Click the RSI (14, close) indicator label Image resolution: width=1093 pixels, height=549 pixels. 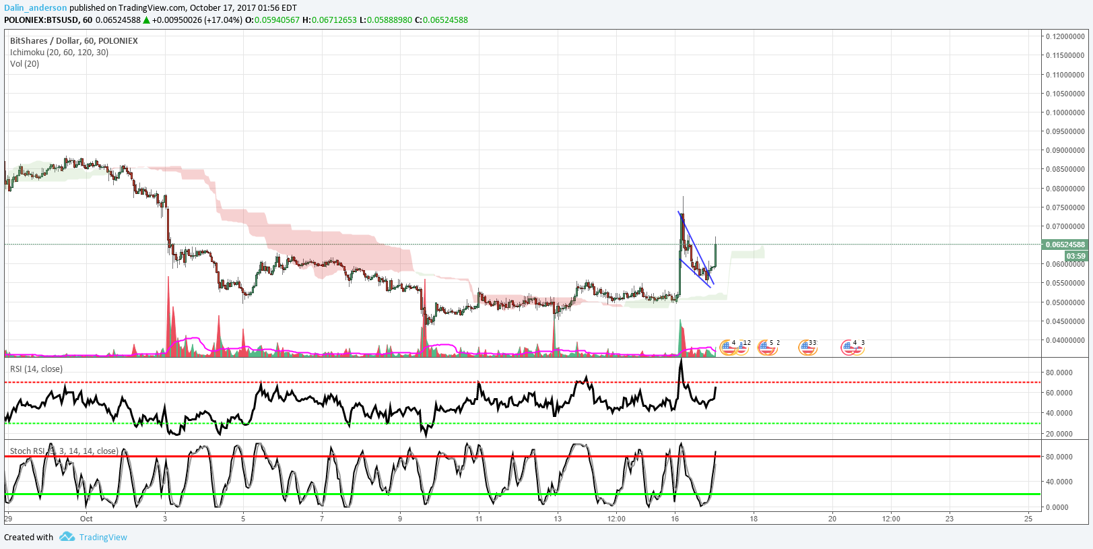pyautogui.click(x=36, y=369)
